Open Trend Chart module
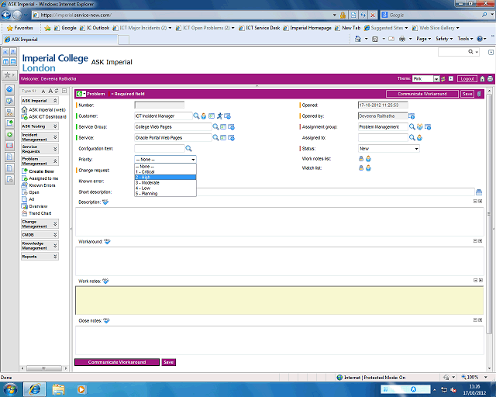Viewport: 496px width, 397px height. click(x=40, y=212)
